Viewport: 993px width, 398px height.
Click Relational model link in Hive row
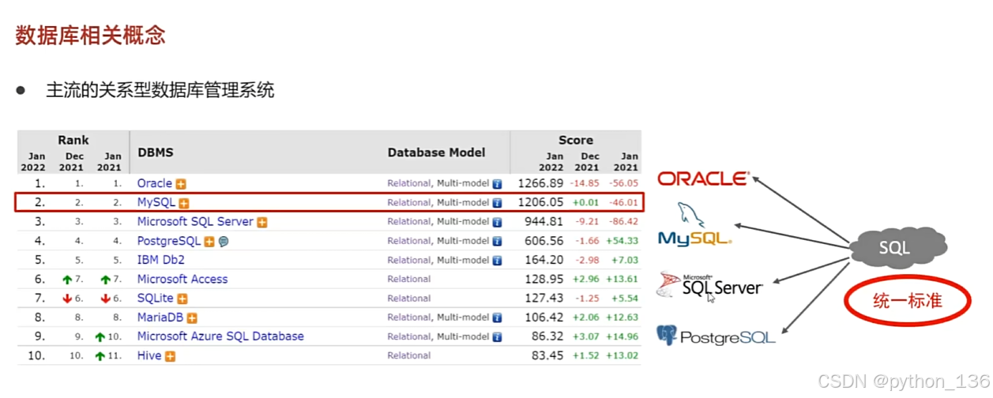(409, 356)
